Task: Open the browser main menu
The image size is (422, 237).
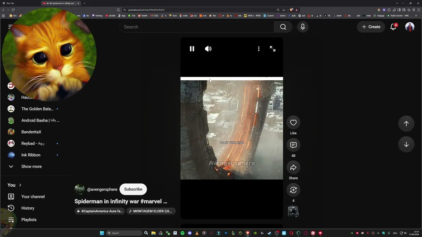Action: point(419,10)
